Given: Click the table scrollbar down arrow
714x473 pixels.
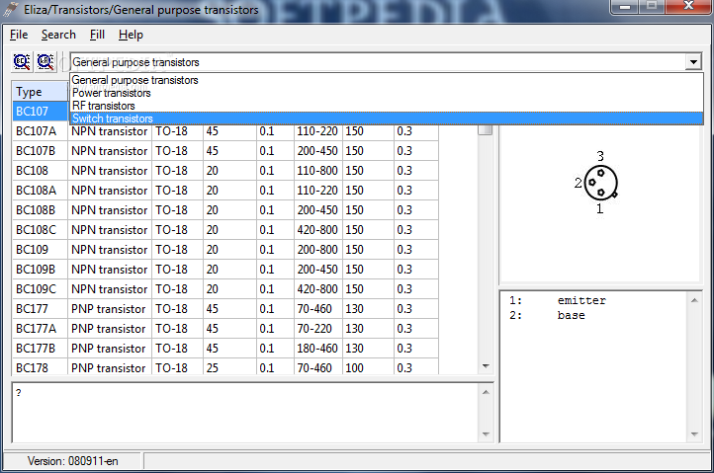Looking at the screenshot, I should pyautogui.click(x=486, y=366).
